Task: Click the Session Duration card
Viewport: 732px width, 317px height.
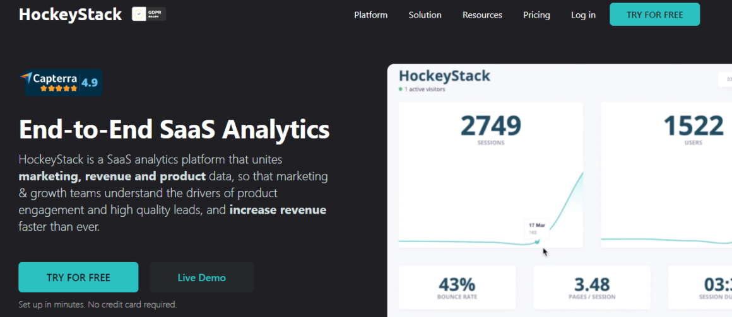Action: coord(700,287)
